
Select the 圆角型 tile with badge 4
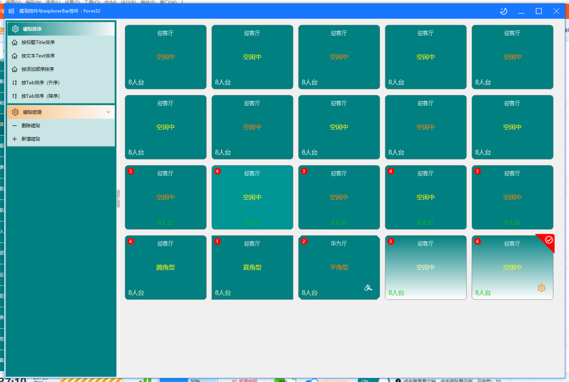166,267
